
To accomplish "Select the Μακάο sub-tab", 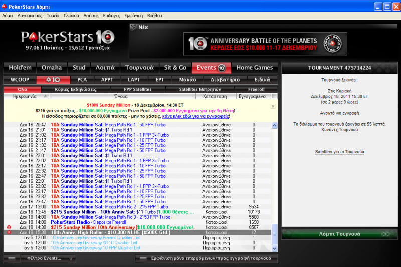I will click(x=187, y=80).
